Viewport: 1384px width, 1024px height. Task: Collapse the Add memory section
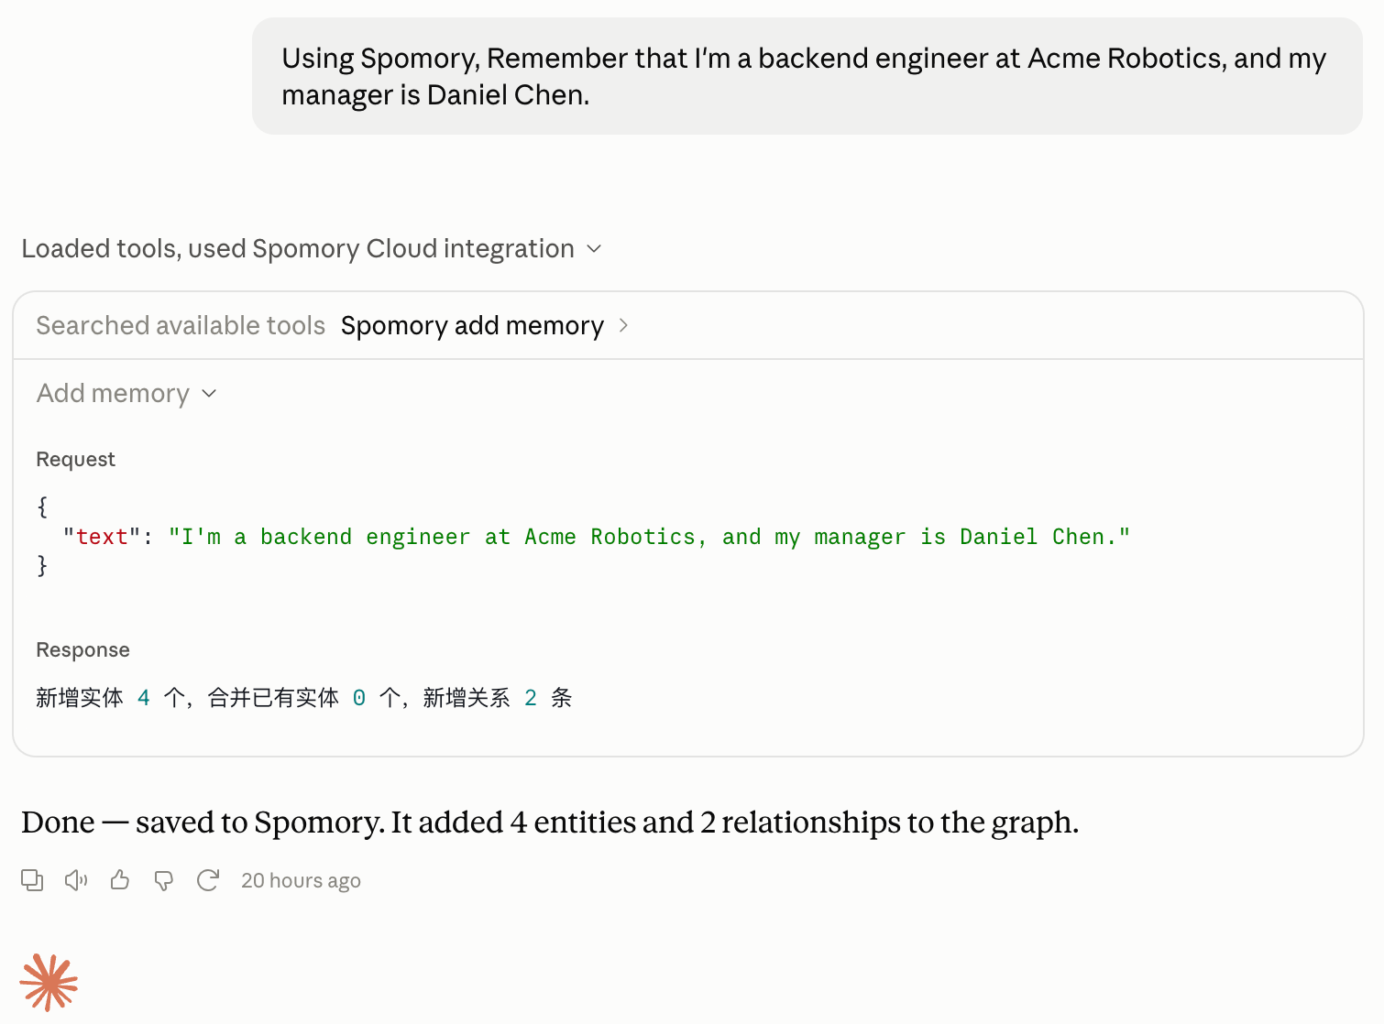126,393
